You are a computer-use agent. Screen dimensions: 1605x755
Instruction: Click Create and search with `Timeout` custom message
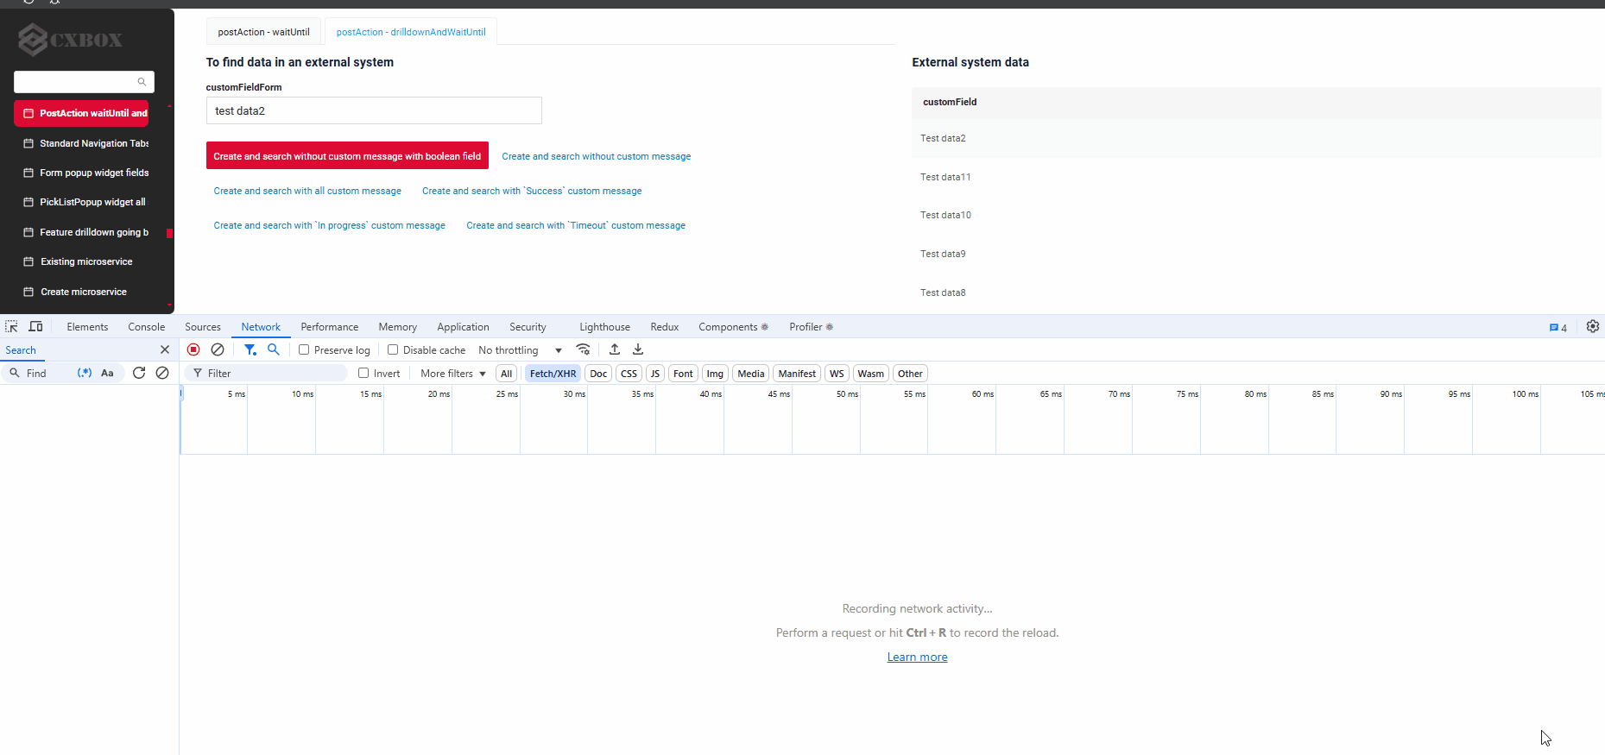click(576, 225)
